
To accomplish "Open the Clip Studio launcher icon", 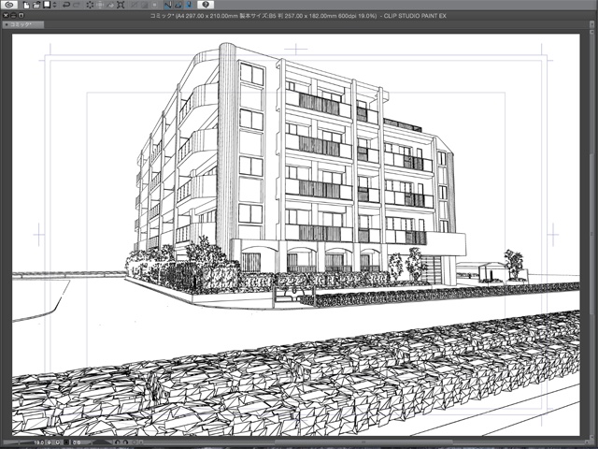I will pos(9,5).
